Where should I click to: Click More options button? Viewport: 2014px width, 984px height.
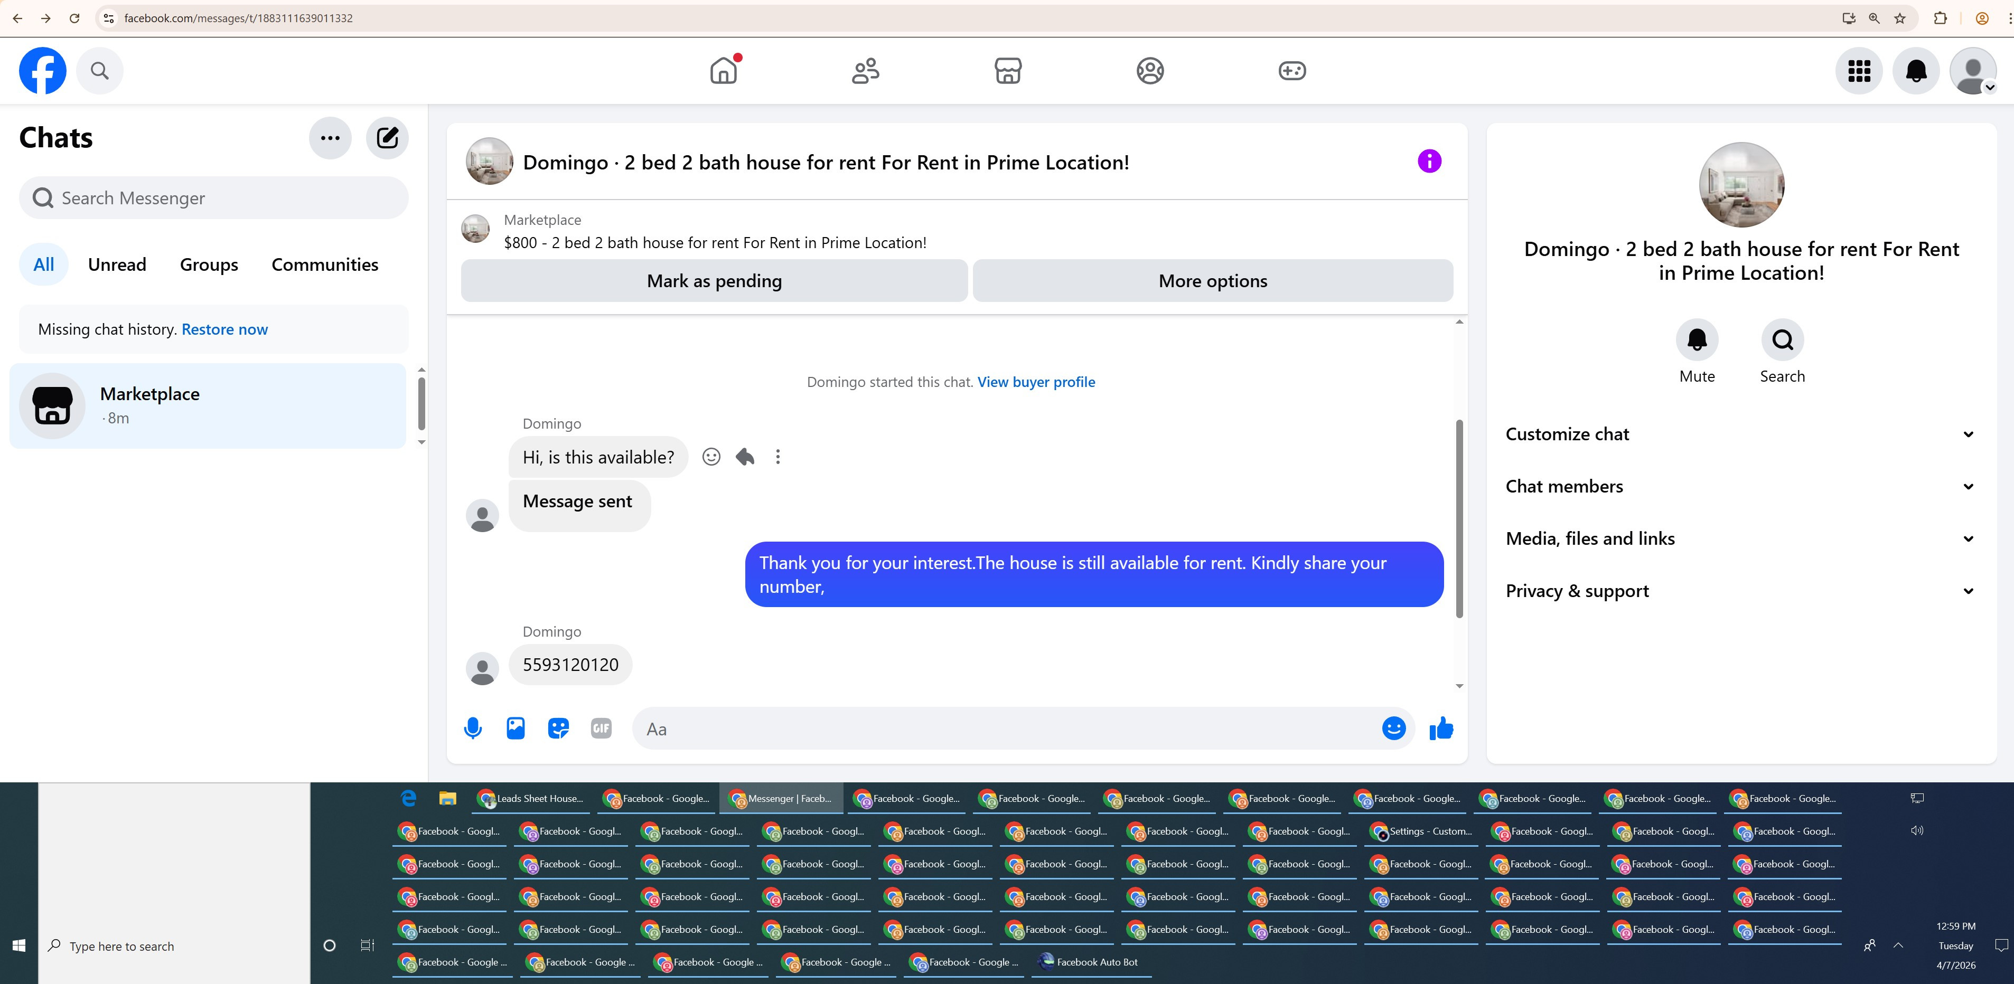click(1213, 281)
